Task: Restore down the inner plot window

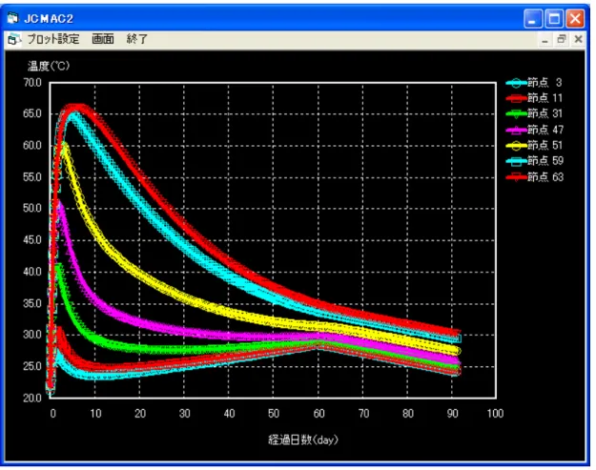Action: click(562, 39)
